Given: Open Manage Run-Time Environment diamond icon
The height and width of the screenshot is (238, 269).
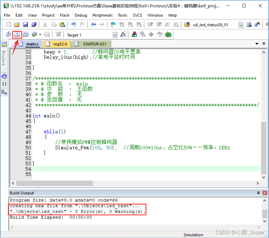Looking at the screenshot, I should point(151,34).
